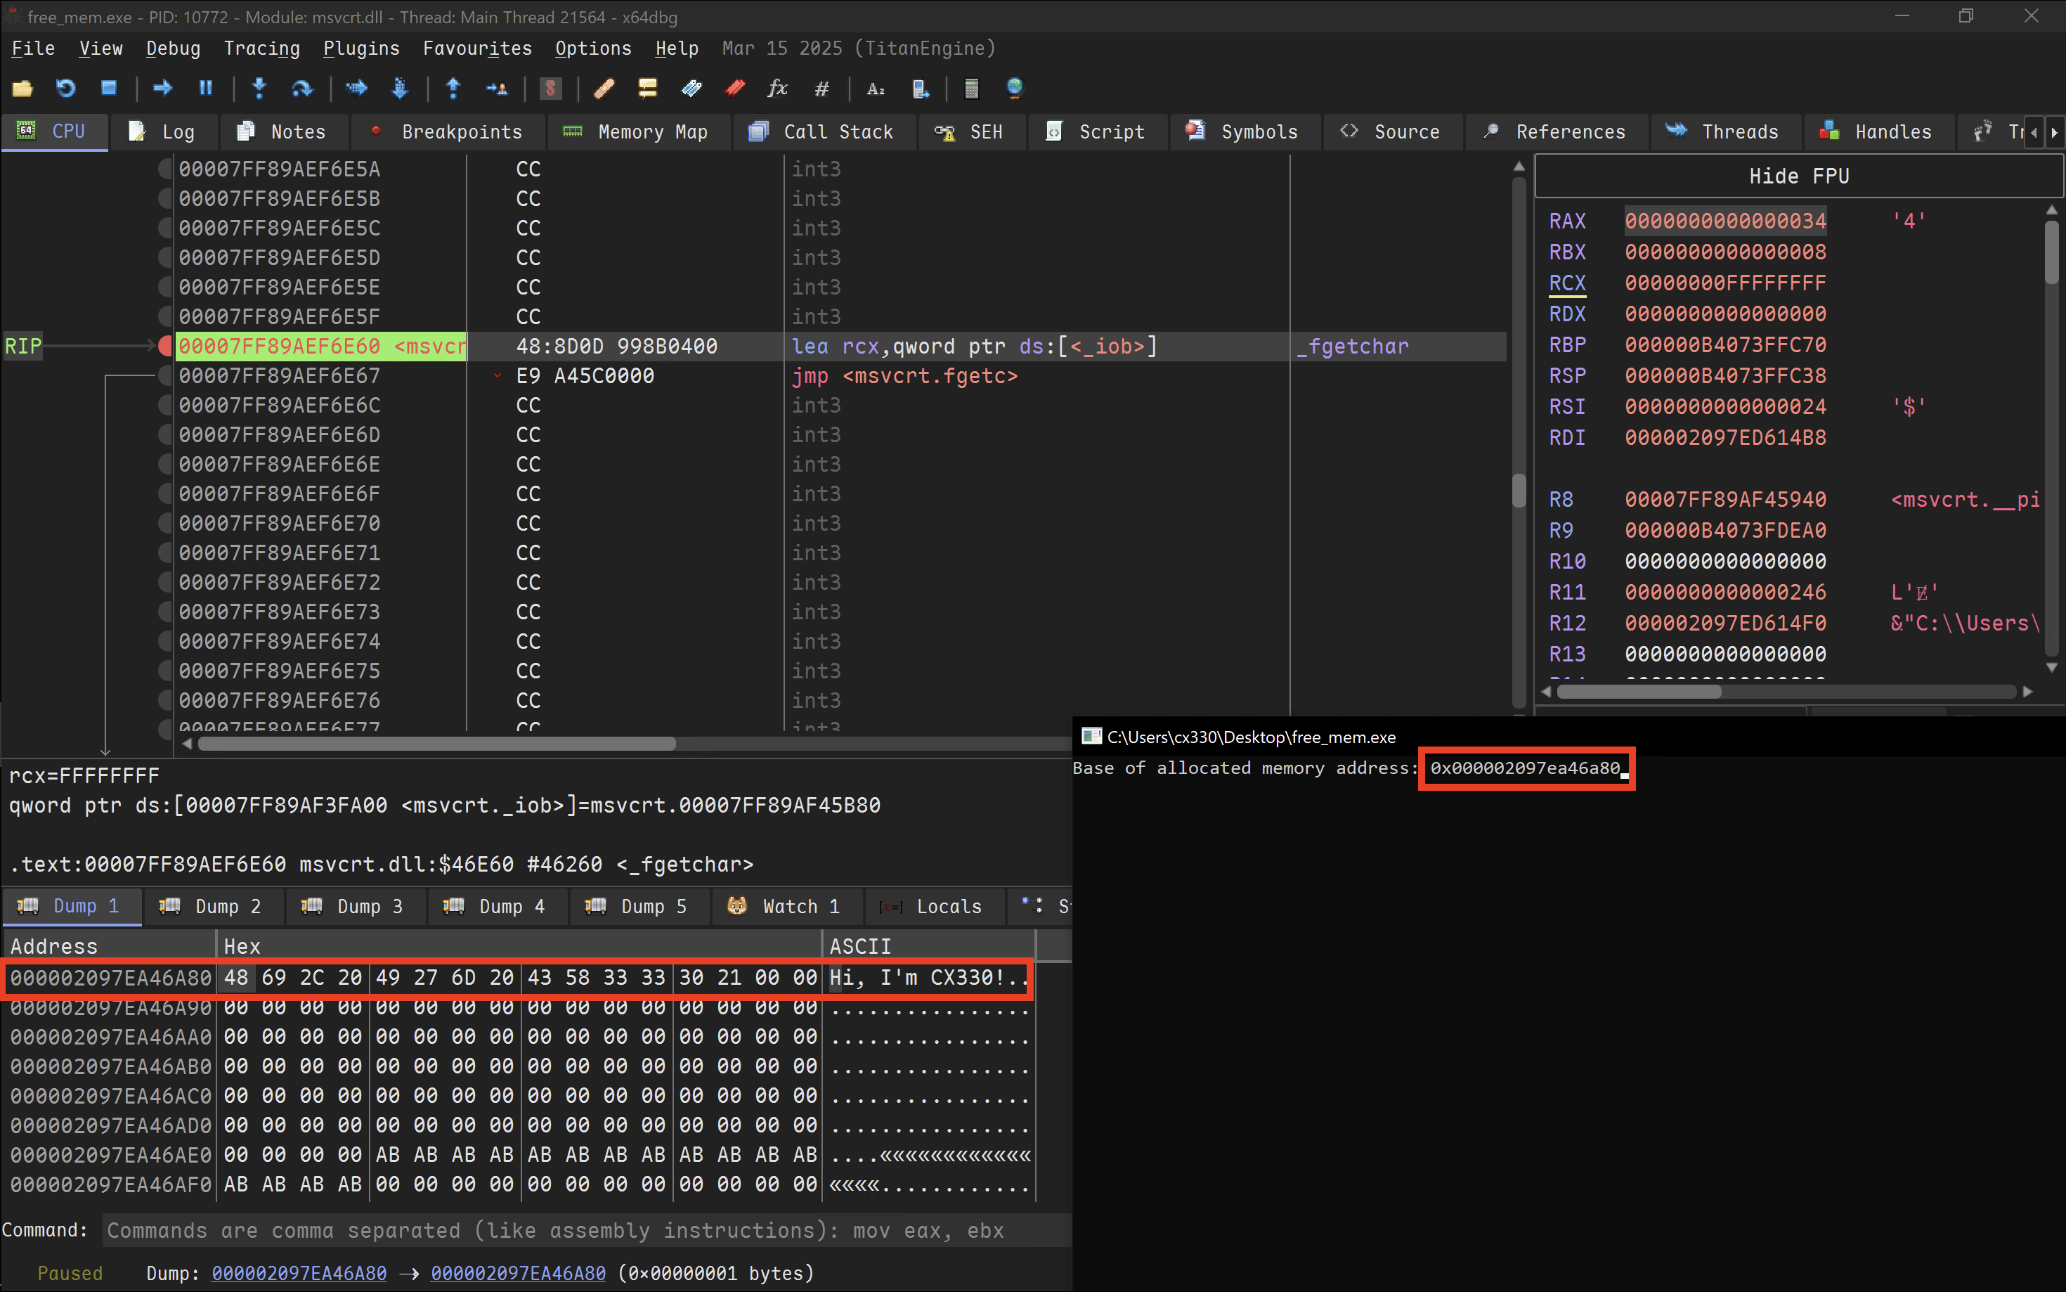The image size is (2066, 1292).
Task: Open the Tracing menu
Action: [261, 48]
